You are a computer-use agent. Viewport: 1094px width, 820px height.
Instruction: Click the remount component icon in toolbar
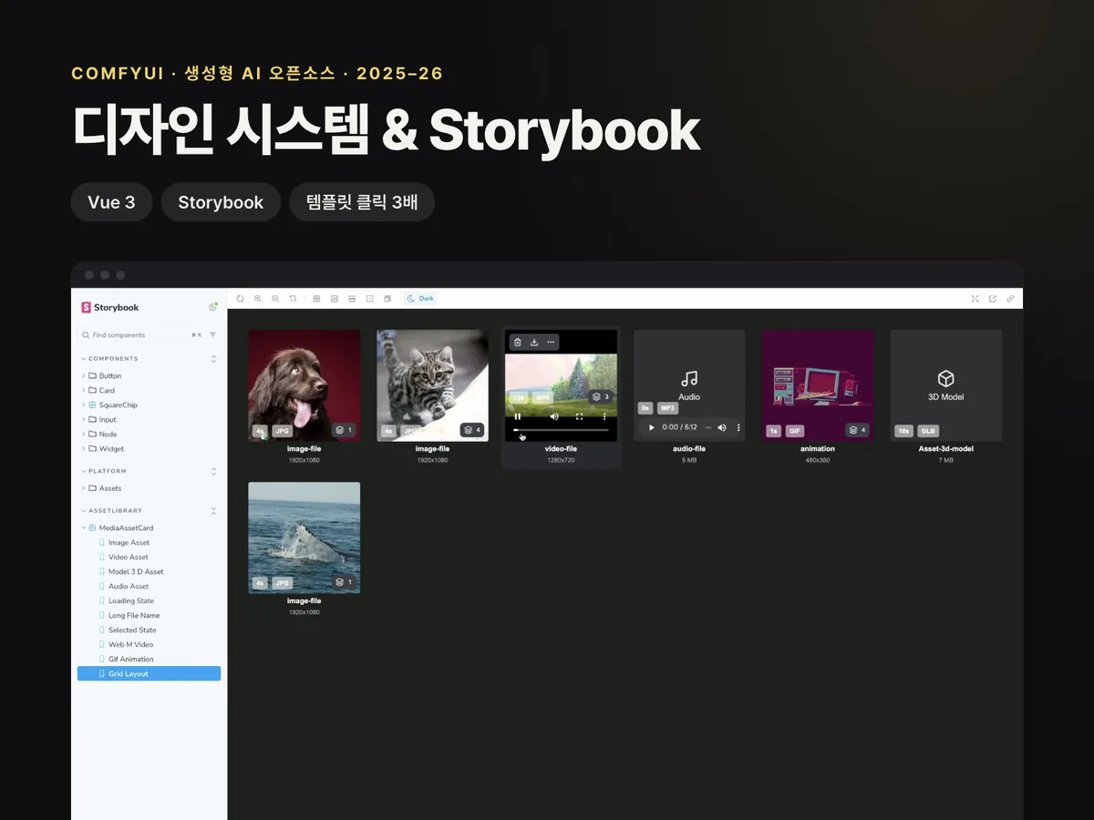coord(241,299)
